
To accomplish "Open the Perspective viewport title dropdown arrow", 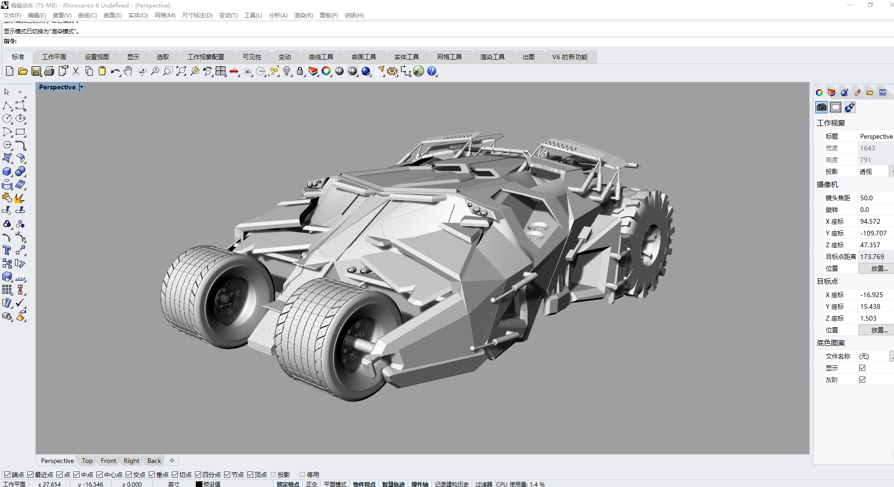I will 81,87.
